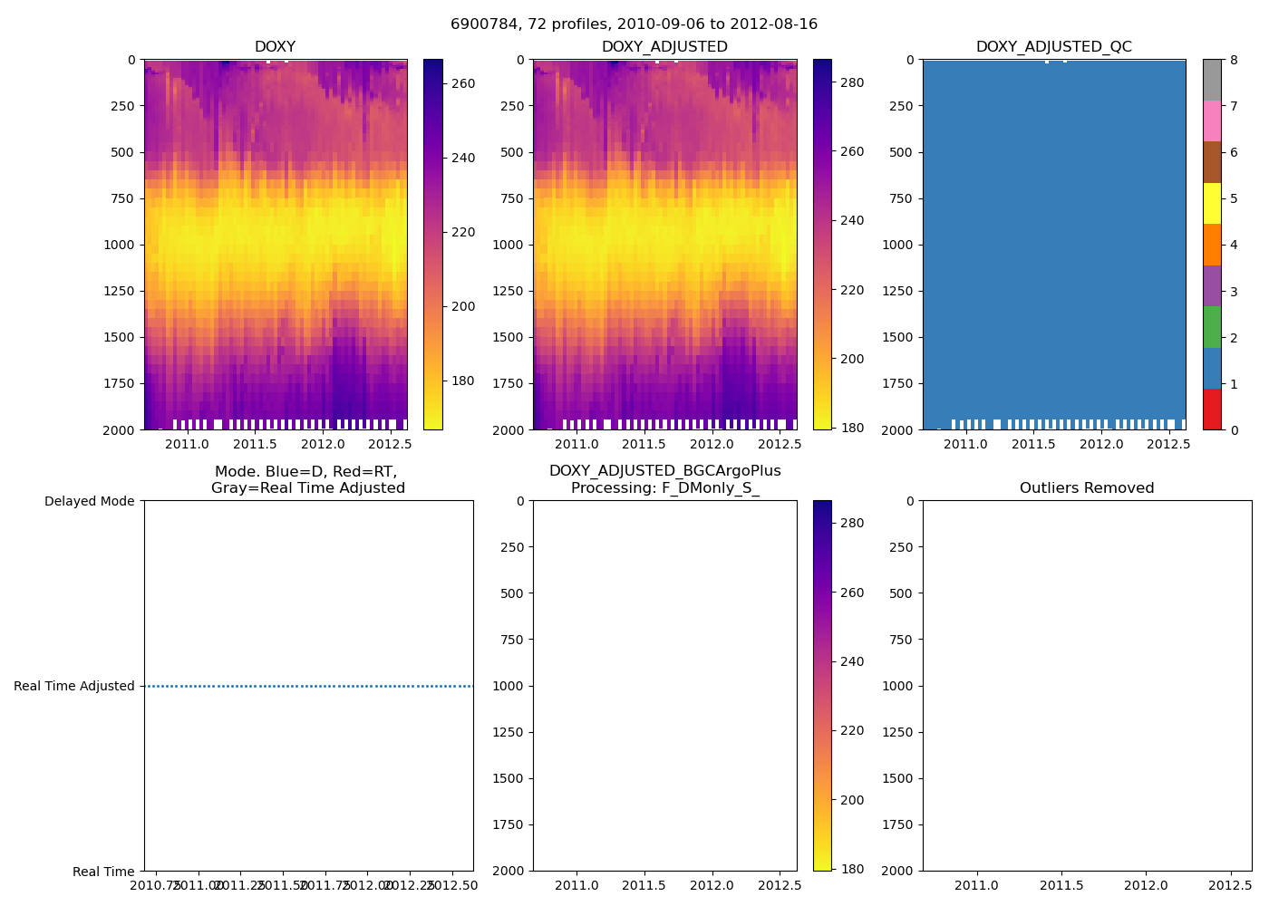Image resolution: width=1269 pixels, height=906 pixels.
Task: Select the DOXY_ADJUSTED_QC plot title
Action: tap(1053, 47)
